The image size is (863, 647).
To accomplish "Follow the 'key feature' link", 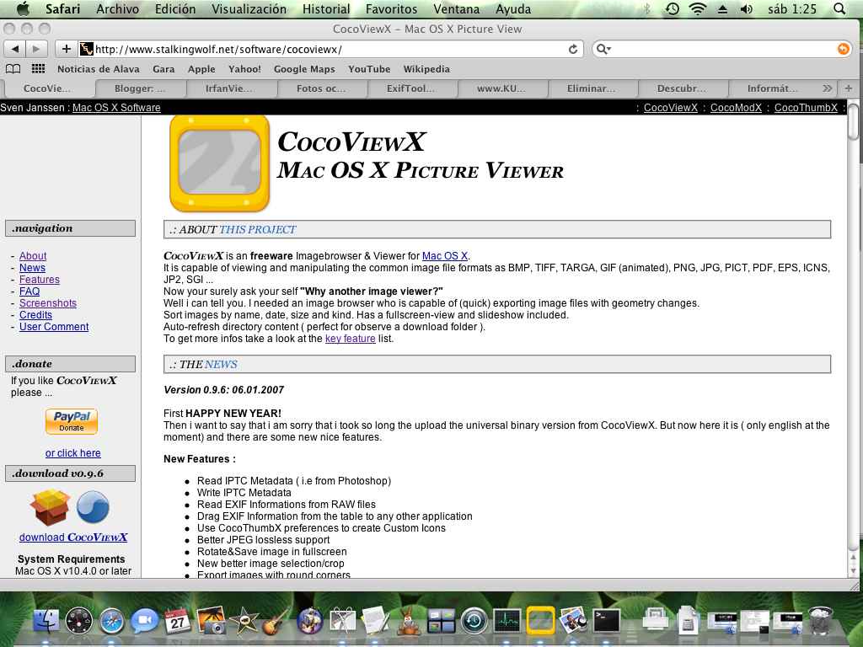I will tap(351, 339).
